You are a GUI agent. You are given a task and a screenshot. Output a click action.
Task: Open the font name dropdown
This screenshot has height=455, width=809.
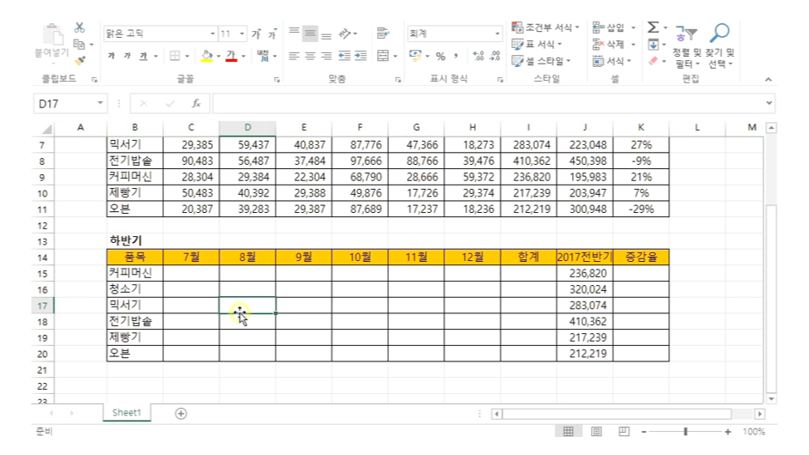click(x=213, y=33)
